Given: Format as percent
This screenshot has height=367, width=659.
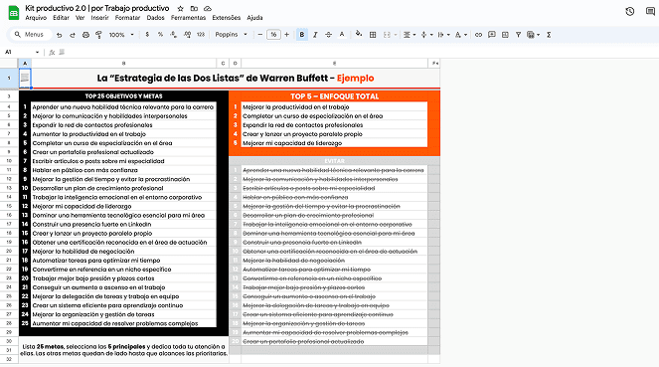Looking at the screenshot, I should pos(160,35).
